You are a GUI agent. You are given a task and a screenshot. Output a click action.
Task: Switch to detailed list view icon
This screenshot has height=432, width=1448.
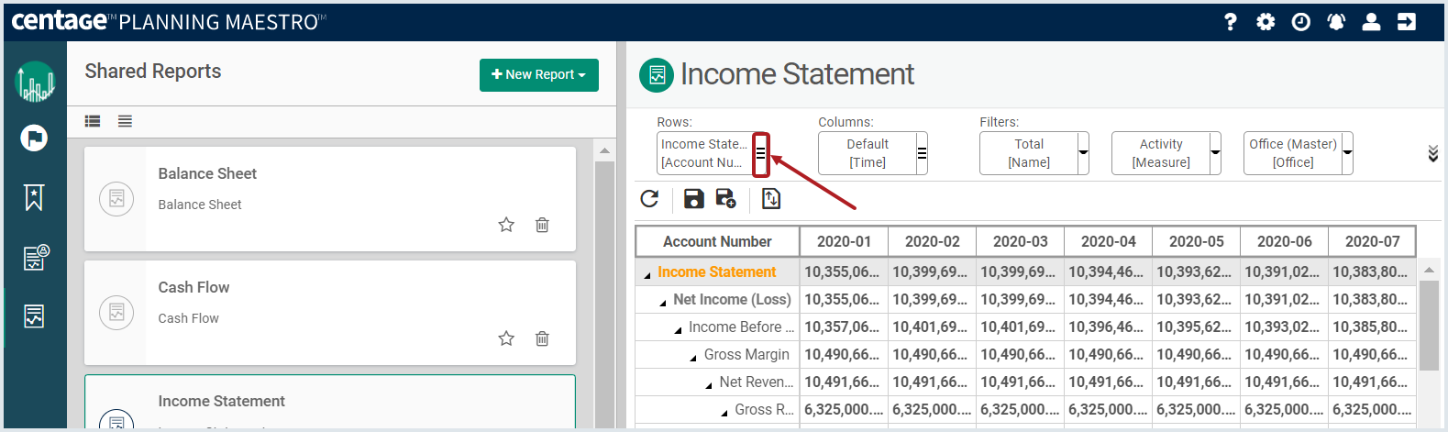coord(93,121)
